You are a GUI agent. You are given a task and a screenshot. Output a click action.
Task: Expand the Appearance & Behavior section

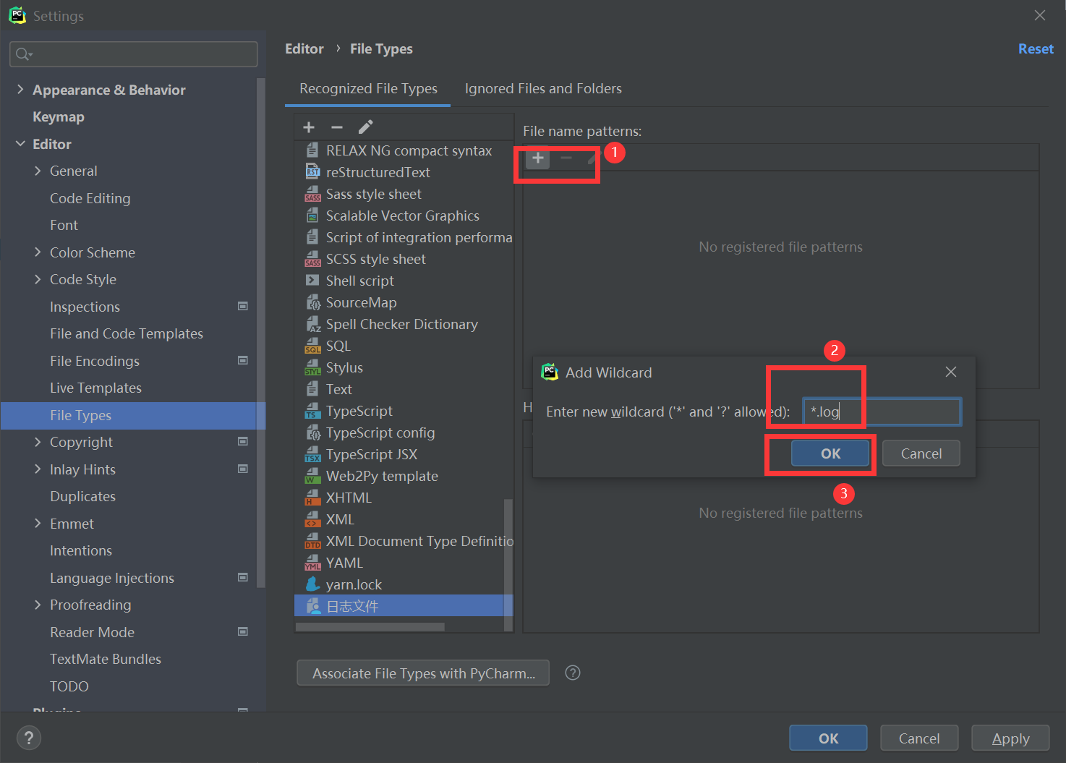tap(20, 89)
